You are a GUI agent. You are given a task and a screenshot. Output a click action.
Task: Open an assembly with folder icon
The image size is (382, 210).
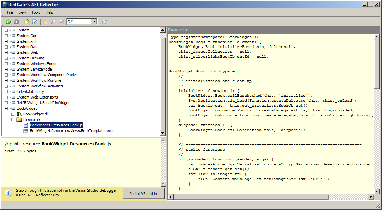click(27, 22)
